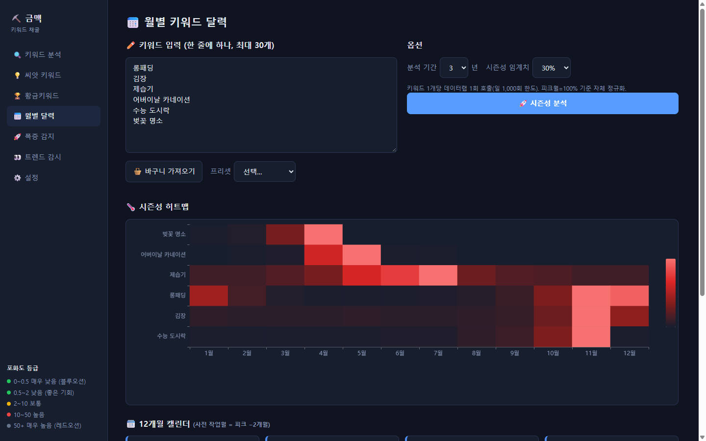Click the page vertical scrollbar thumb
The height and width of the screenshot is (441, 706).
coord(702,152)
